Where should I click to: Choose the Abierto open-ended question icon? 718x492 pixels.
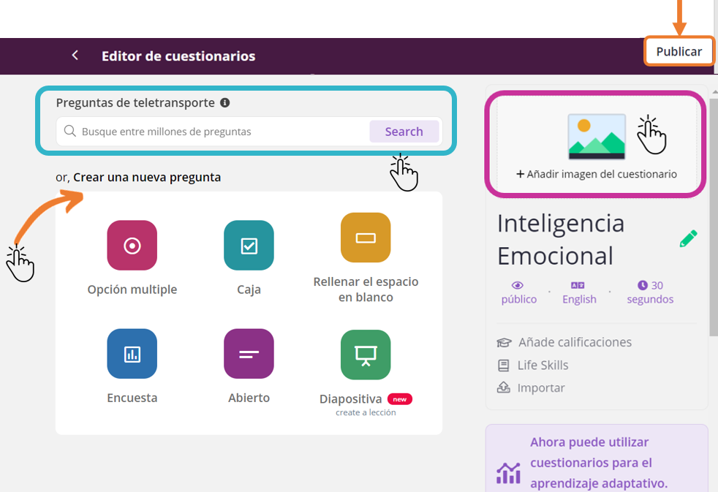click(249, 354)
